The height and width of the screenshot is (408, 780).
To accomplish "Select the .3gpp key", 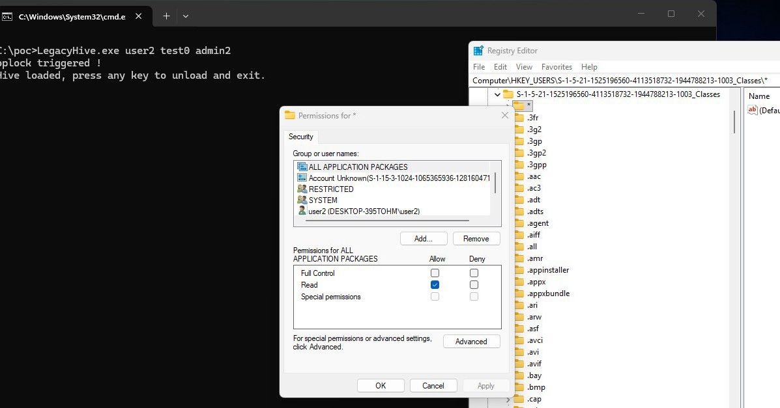I will click(x=537, y=165).
